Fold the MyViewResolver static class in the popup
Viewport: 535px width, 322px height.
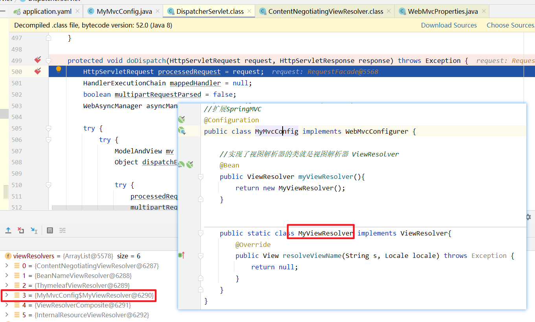[200, 233]
